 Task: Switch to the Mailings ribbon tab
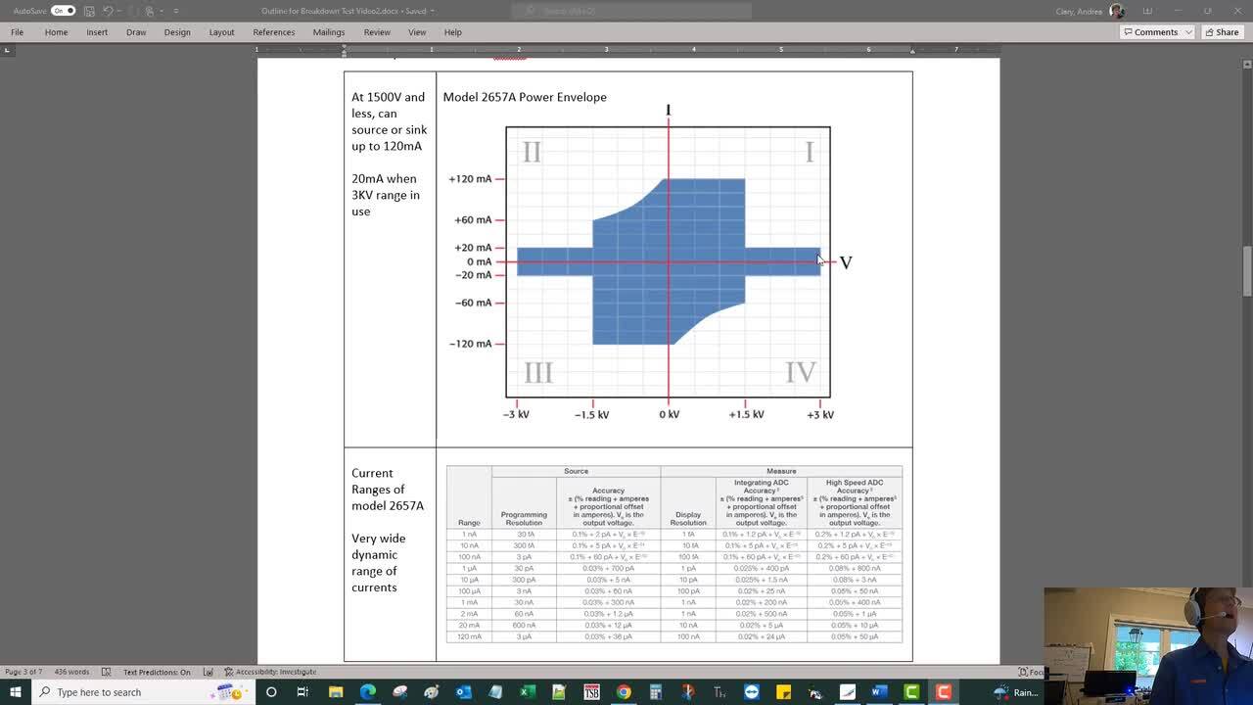[329, 32]
